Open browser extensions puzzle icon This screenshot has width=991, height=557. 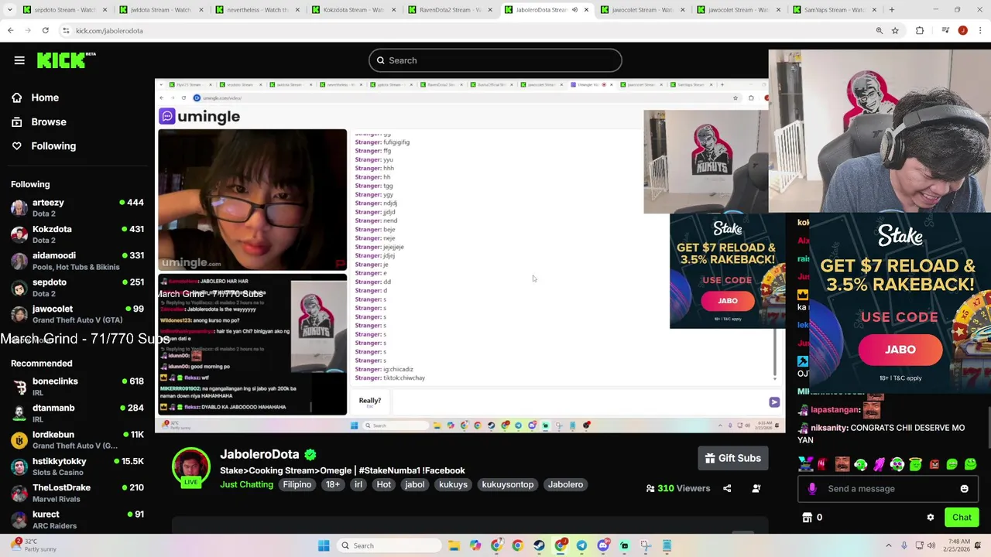point(920,30)
